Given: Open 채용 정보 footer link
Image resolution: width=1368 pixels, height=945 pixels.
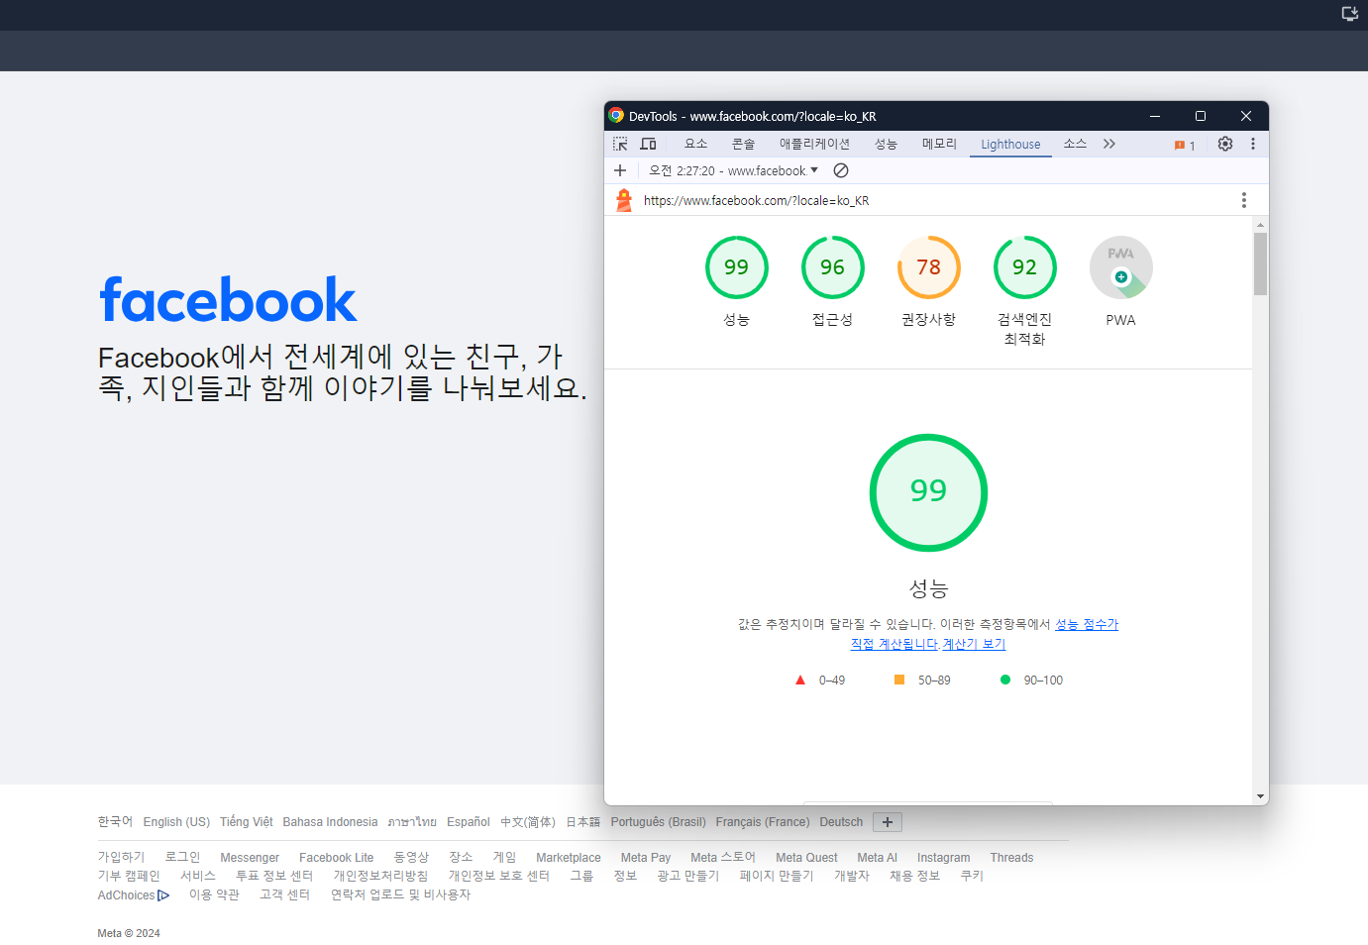Looking at the screenshot, I should (x=914, y=877).
